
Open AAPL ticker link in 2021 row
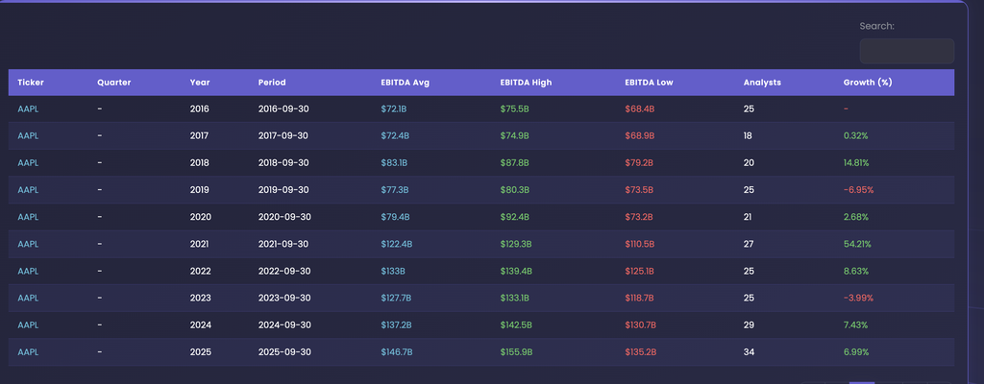pos(28,244)
